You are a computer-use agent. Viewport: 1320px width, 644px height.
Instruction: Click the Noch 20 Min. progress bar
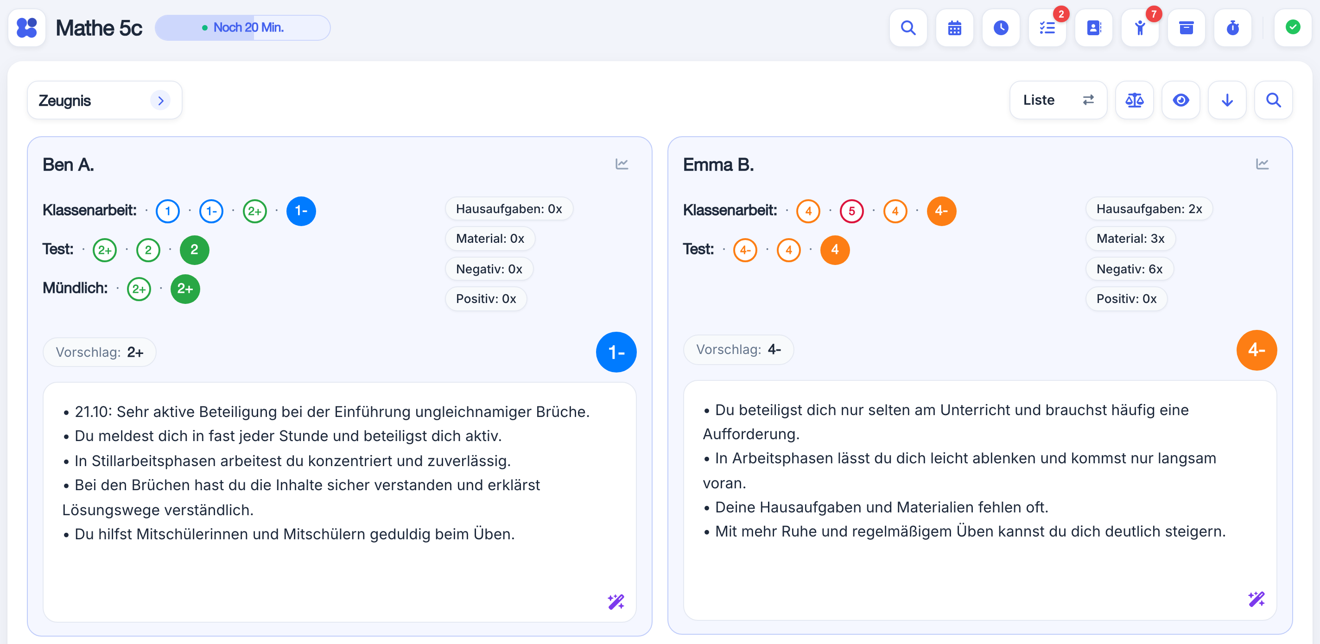pyautogui.click(x=243, y=28)
